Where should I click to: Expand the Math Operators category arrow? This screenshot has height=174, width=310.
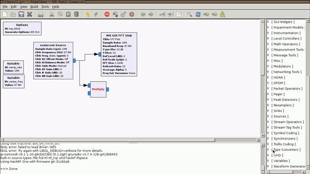(268, 44)
